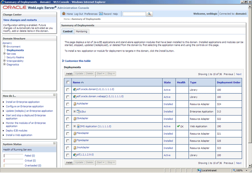Screen dimensions: 252x173
Task: Sort by the Deployment Order column header
Action: (x=228, y=82)
